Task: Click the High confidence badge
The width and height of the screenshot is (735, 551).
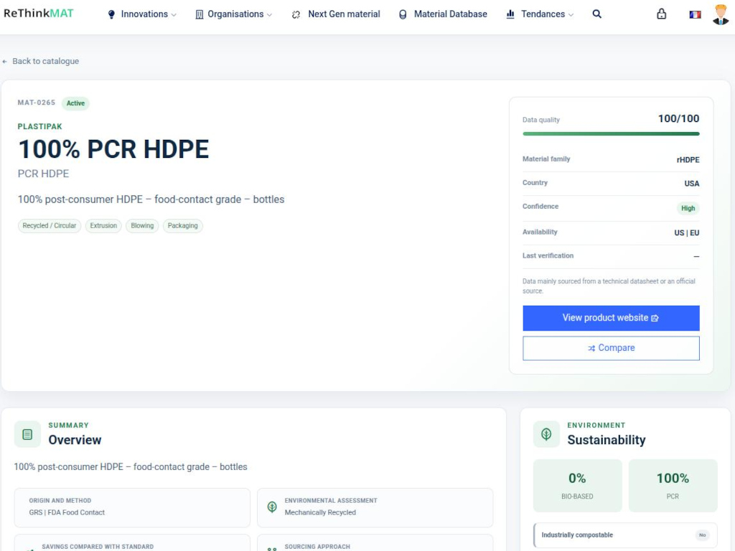Action: point(688,208)
